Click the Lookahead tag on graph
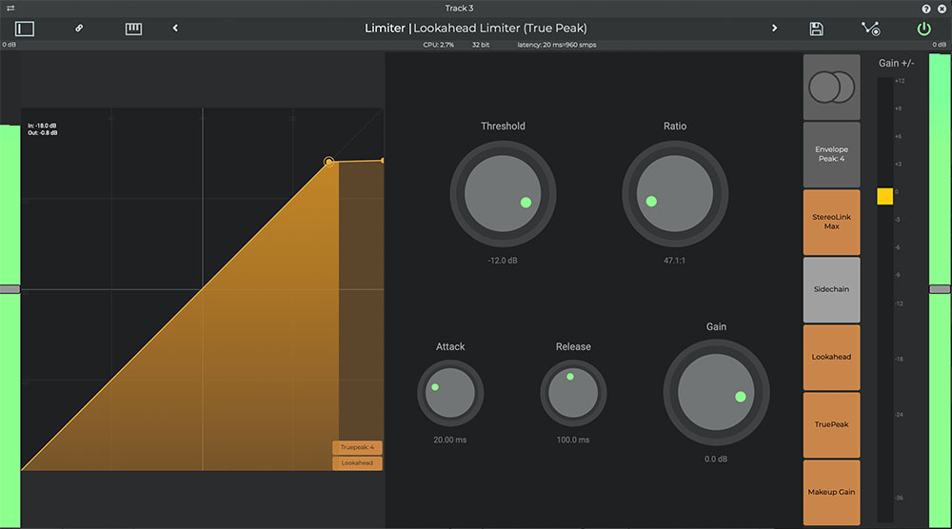The width and height of the screenshot is (952, 529). (x=357, y=463)
